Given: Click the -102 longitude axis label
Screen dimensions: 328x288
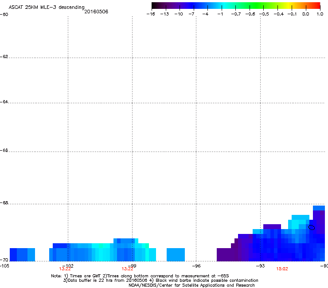Looking at the screenshot, I should pos(68,265).
